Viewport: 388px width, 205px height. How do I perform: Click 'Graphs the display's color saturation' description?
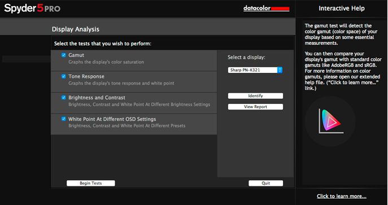point(106,62)
